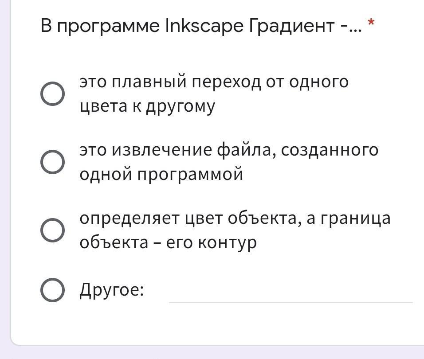Click the word 'файла' in second option

pyautogui.click(x=246, y=150)
